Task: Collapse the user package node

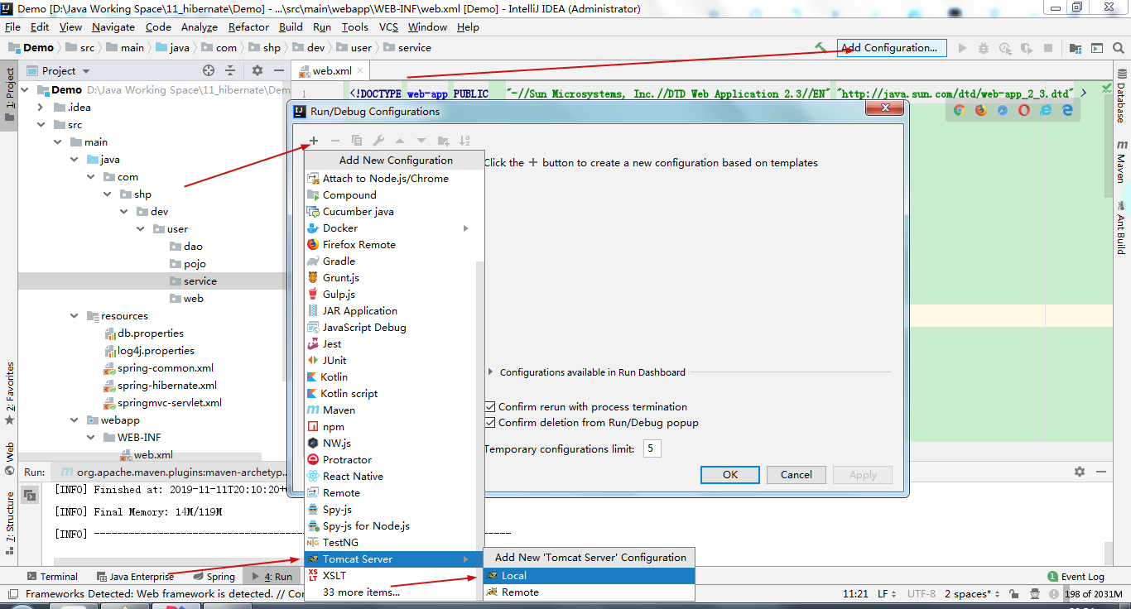Action: point(141,229)
